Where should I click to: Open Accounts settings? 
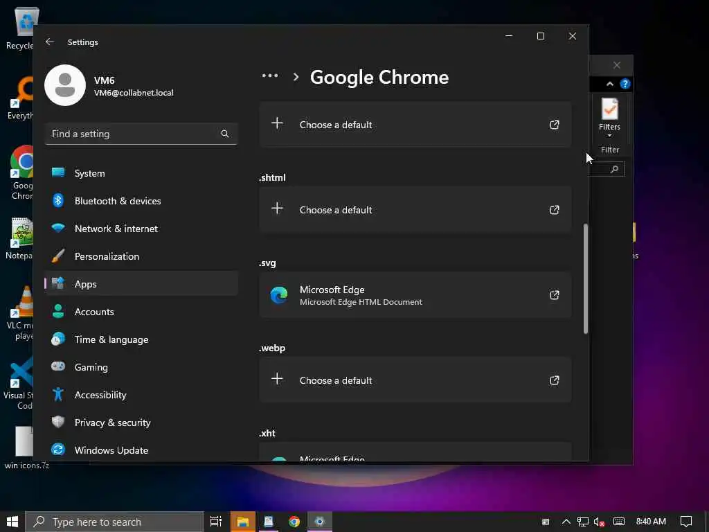pyautogui.click(x=141, y=311)
